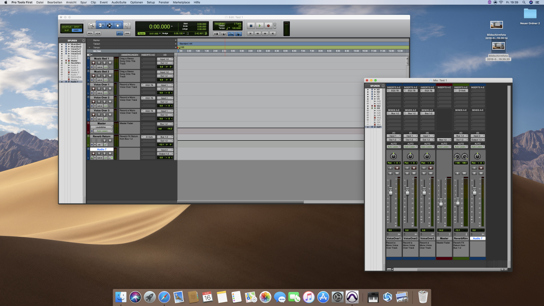The image size is (544, 306).
Task: Enable SPOT edit mode
Action: [x=77, y=27]
